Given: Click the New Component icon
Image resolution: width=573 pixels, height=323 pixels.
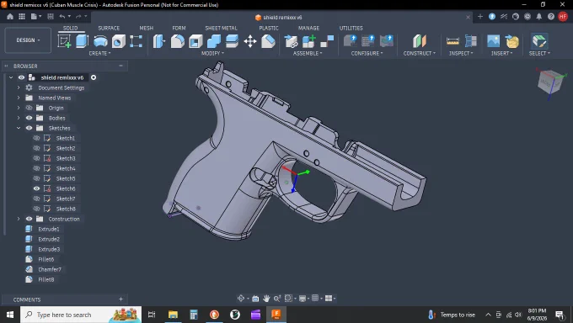Looking at the screenshot, I should click(308, 41).
